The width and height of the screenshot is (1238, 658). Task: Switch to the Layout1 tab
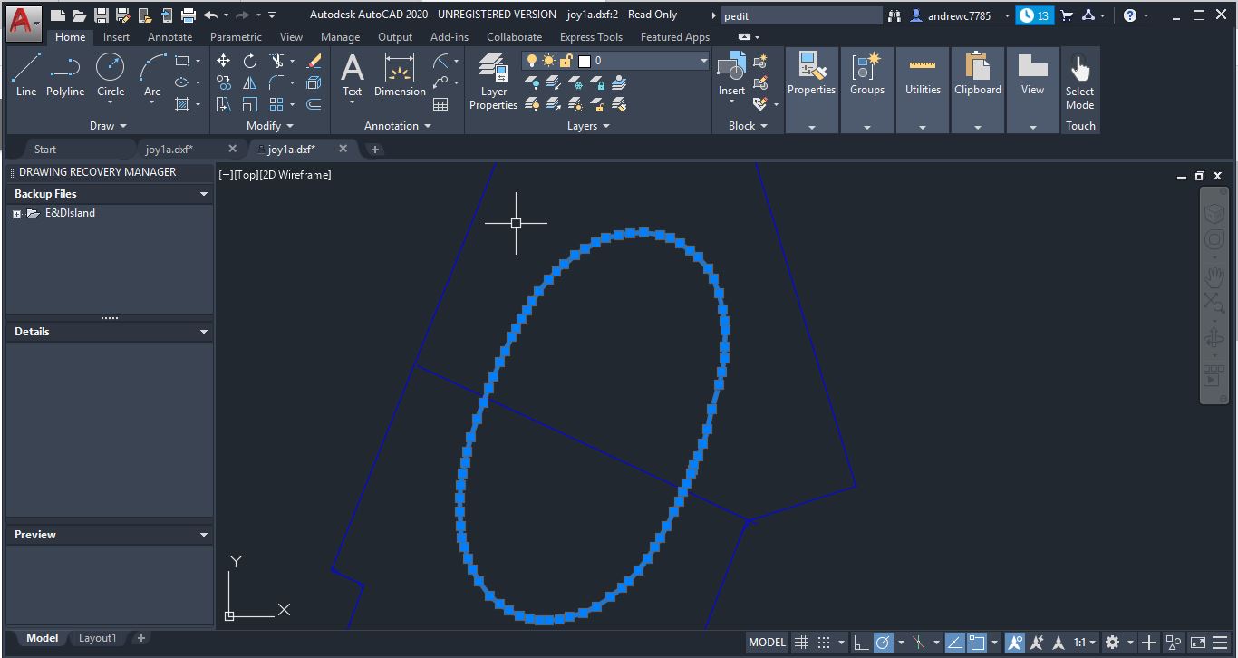98,638
